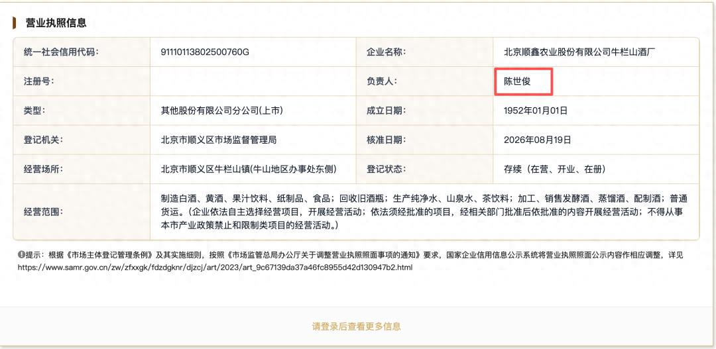Click the 请登录后查看更多信息 login link
The width and height of the screenshot is (716, 349).
pyautogui.click(x=356, y=326)
